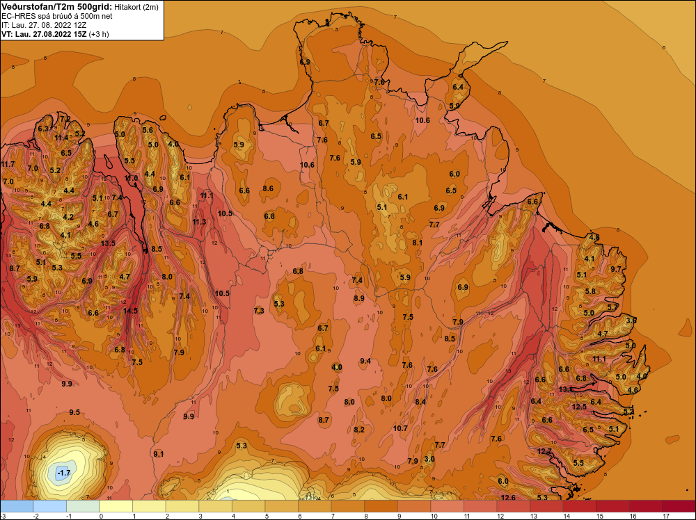
Task: Click the title 'Veðurstofan/T2m 500grid:'
Action: pos(56,7)
